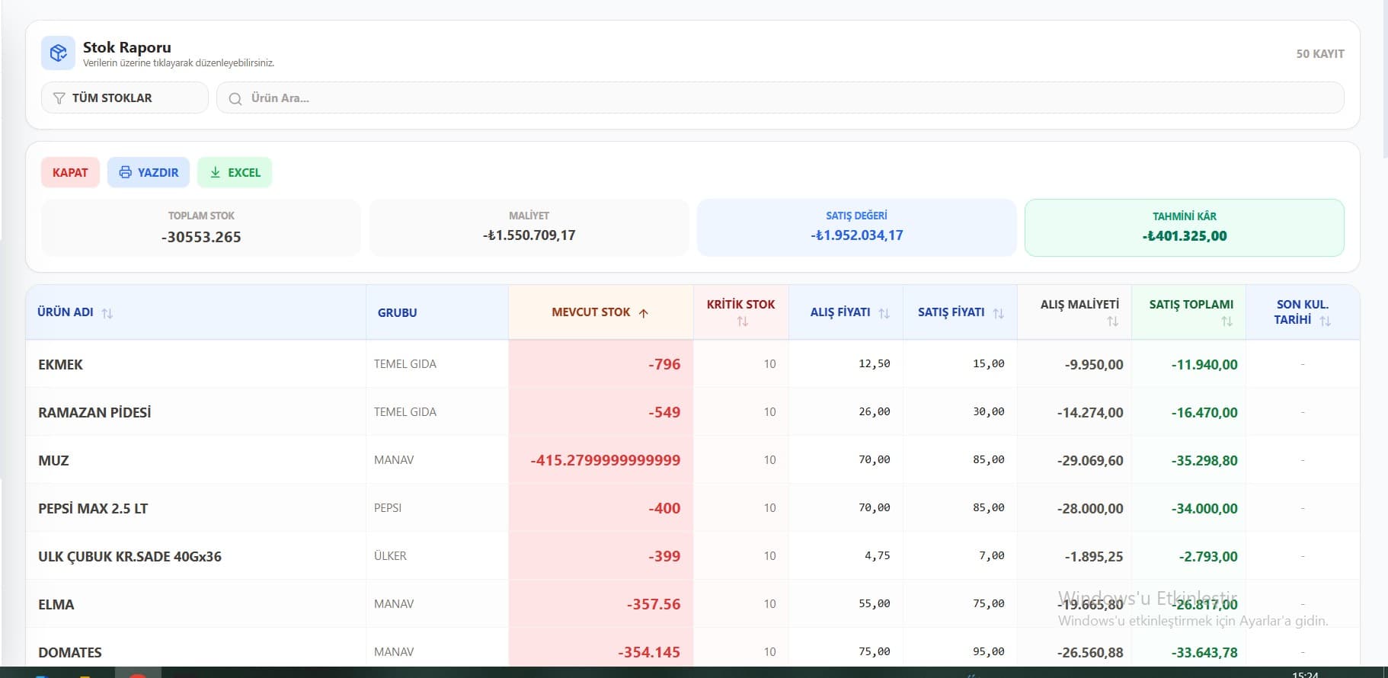1388x678 pixels.
Task: Edit MUZ stock value -415.279999999999
Action: [x=606, y=460]
